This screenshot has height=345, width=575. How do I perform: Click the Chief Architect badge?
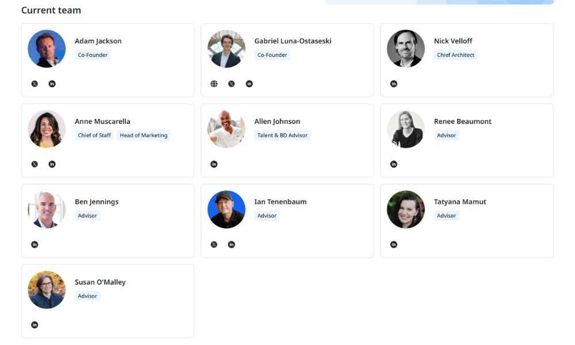(x=455, y=55)
